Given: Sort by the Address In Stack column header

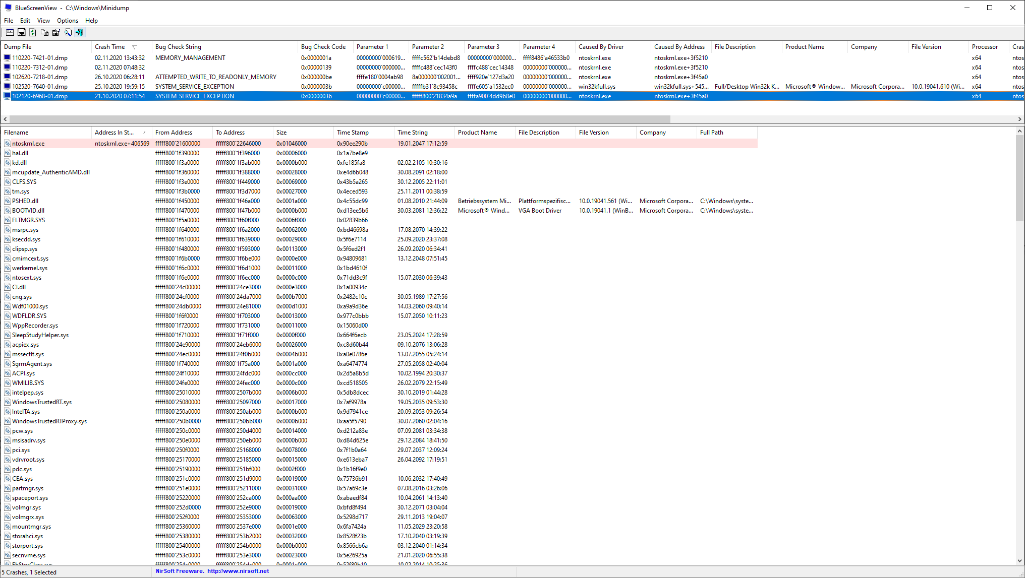Looking at the screenshot, I should [115, 133].
